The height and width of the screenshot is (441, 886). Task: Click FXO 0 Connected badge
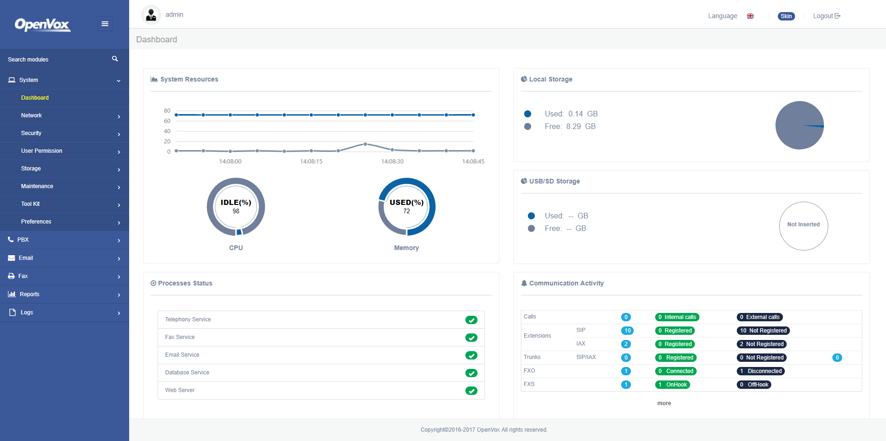pos(676,371)
